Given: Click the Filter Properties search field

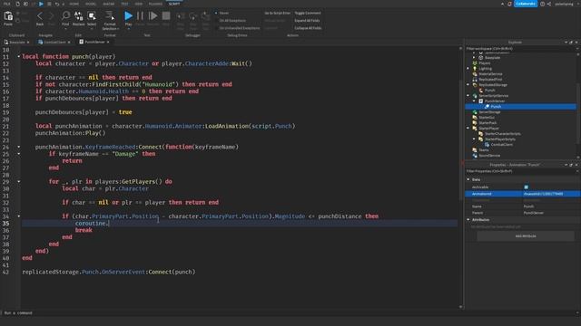Looking at the screenshot, I should point(520,171).
